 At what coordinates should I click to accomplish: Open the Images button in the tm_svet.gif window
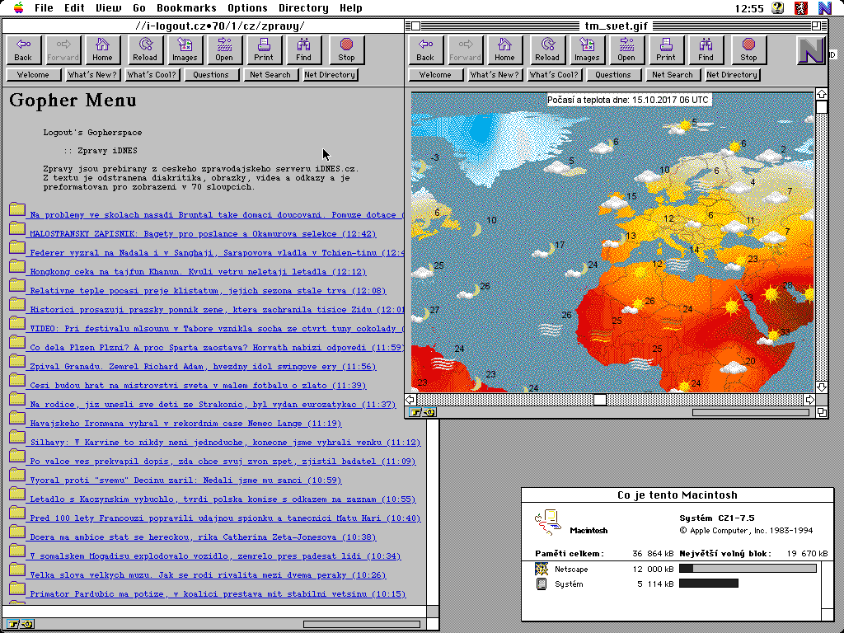(587, 49)
